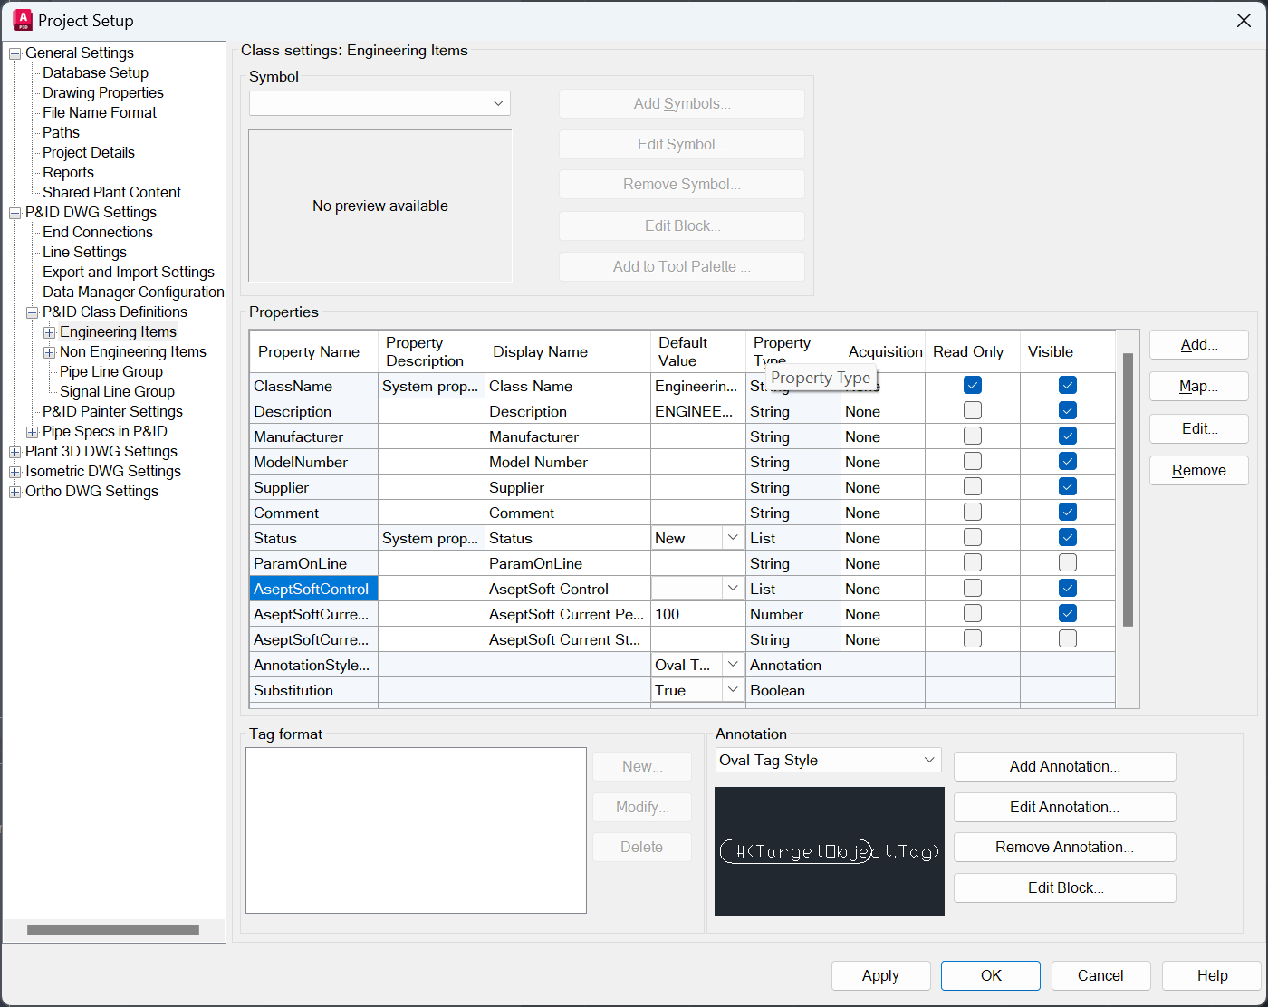
Task: Confirm with the OK button
Action: point(992,975)
